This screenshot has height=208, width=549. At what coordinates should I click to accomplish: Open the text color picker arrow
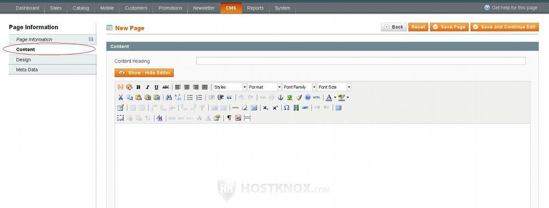335,97
